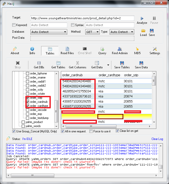This screenshot has width=169, height=184.
Task: Enable the Syntax checkbox
Action: coord(73,25)
